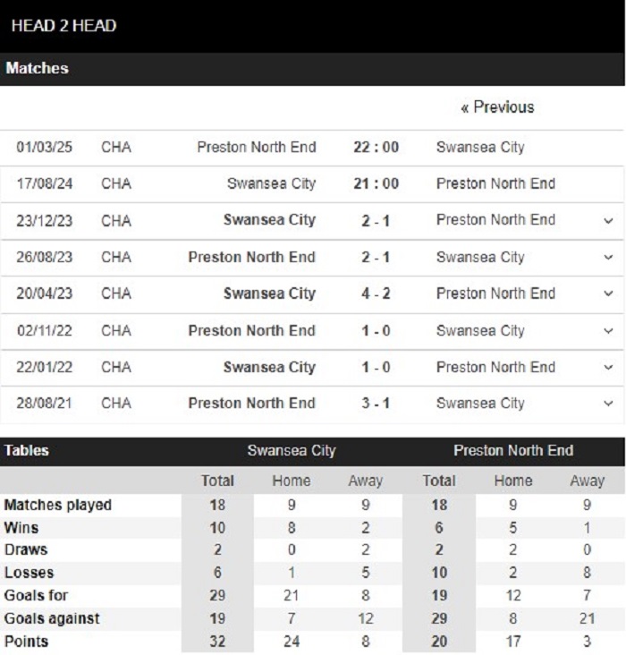Open the 22:00 fixture on 01/03/25
626x655 pixels.
(376, 147)
